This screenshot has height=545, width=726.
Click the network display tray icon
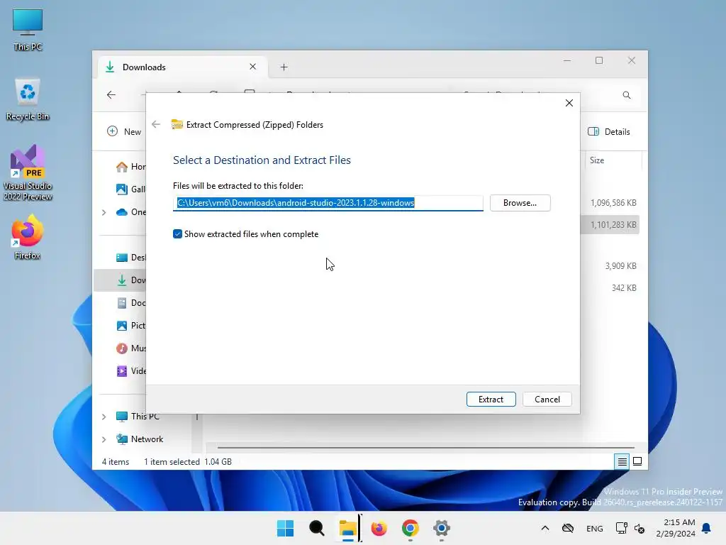[621, 528]
